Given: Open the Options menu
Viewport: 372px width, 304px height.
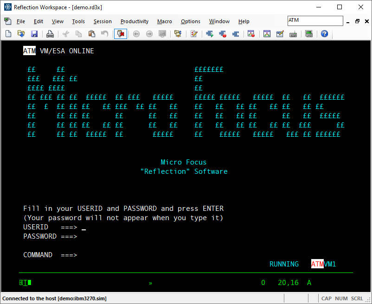Looking at the screenshot, I should [x=191, y=22].
